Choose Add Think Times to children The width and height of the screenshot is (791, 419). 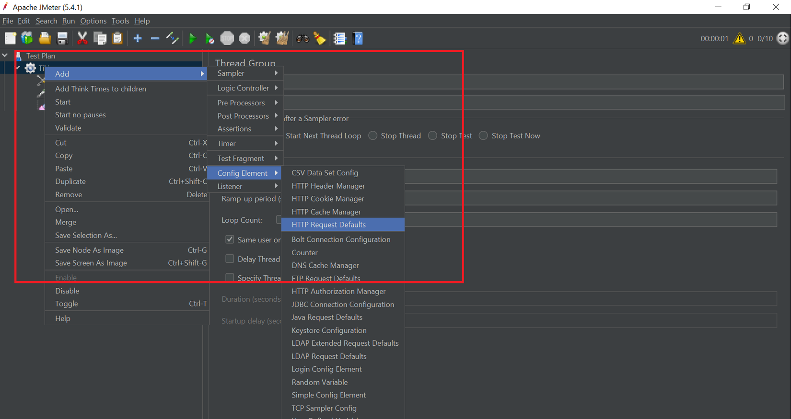tap(127, 89)
